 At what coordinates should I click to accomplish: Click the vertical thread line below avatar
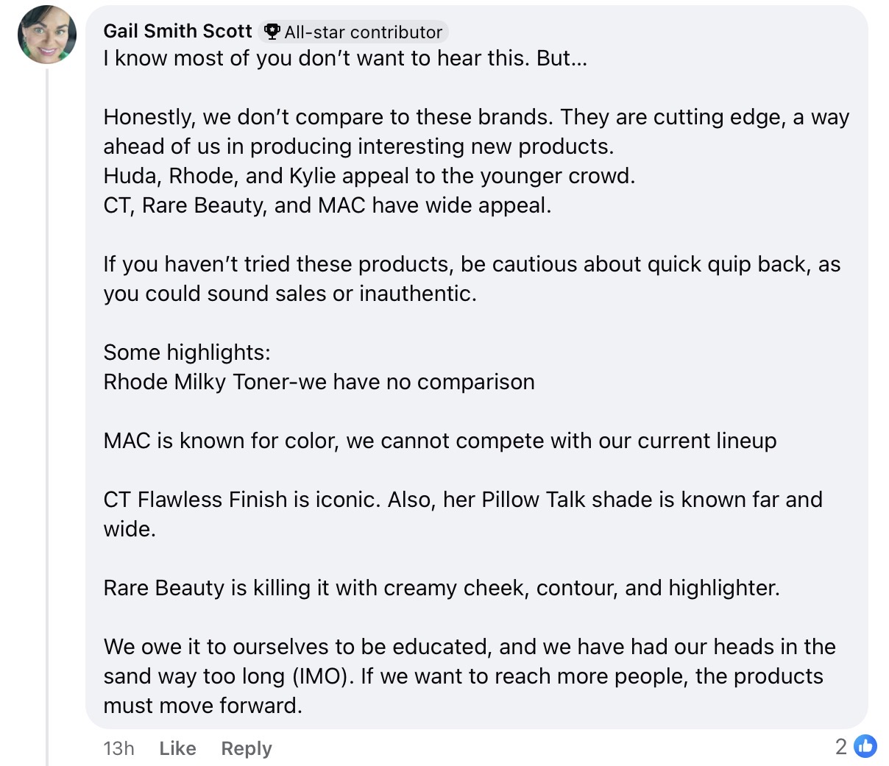47,412
